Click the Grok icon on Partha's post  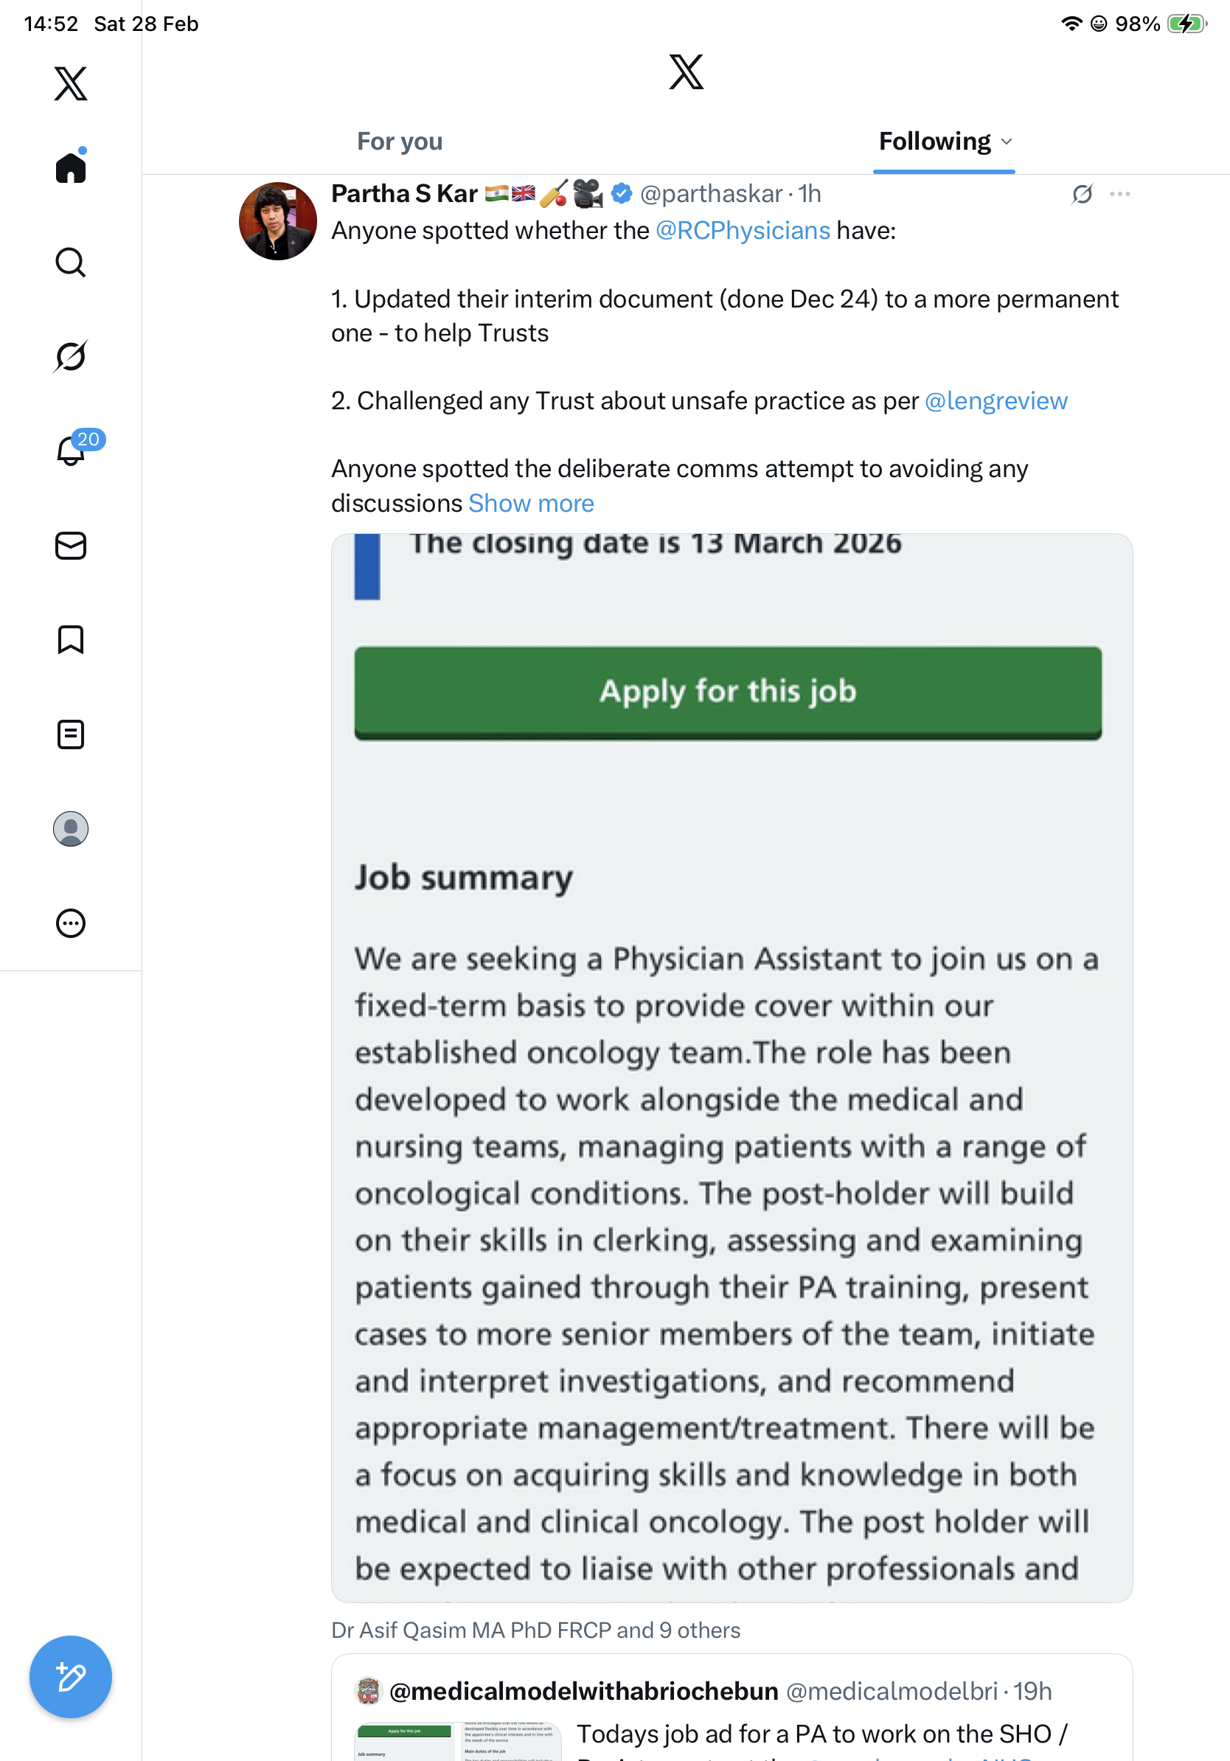click(x=1082, y=194)
